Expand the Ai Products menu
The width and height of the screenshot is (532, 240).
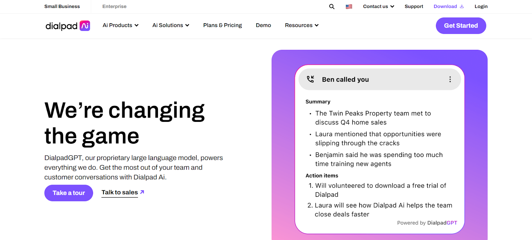click(120, 25)
